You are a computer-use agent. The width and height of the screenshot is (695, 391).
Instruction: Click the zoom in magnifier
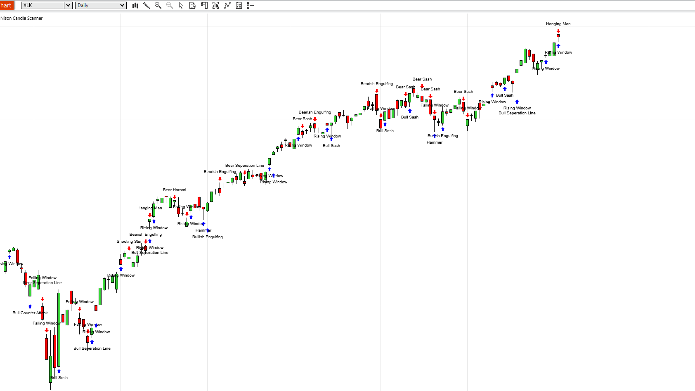[x=158, y=5]
